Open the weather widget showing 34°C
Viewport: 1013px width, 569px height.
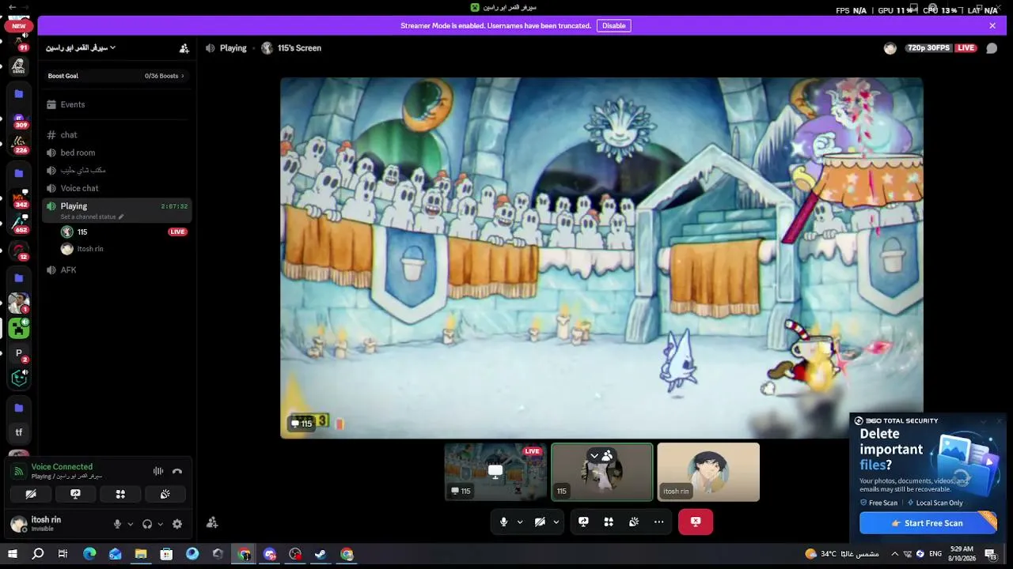coord(842,554)
